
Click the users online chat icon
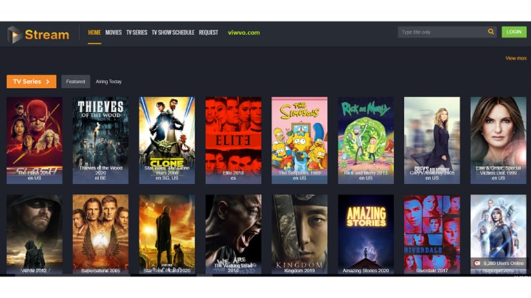pos(477,263)
